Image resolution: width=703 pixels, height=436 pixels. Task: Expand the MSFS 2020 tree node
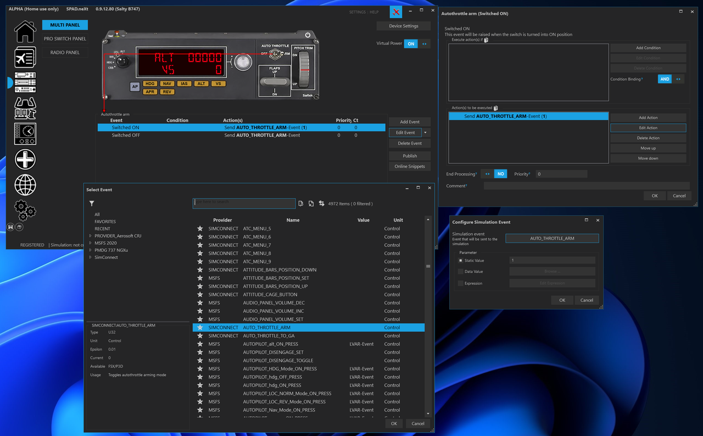pyautogui.click(x=90, y=243)
